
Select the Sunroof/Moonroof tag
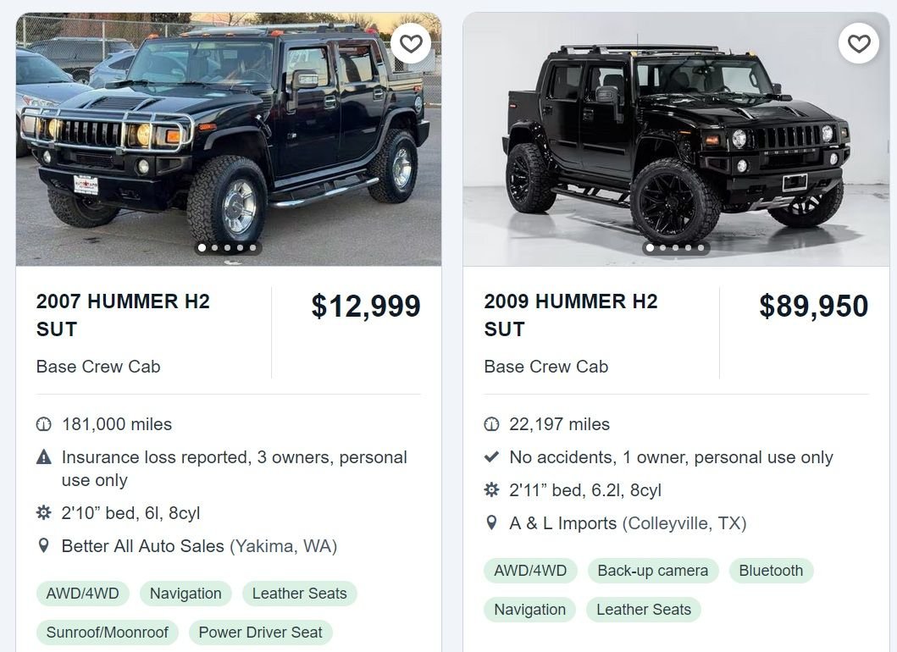(x=108, y=633)
